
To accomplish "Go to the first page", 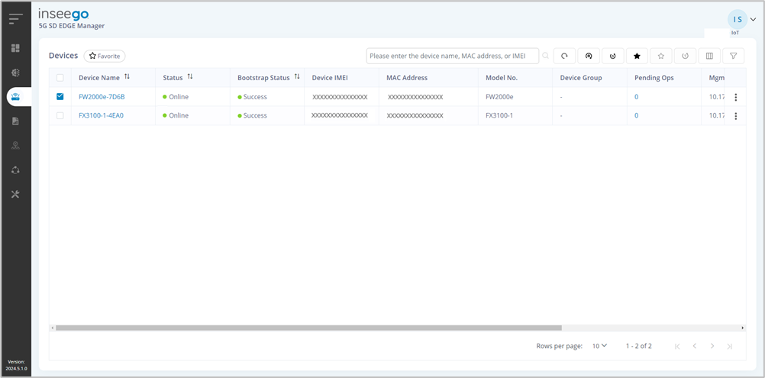I will pyautogui.click(x=677, y=346).
